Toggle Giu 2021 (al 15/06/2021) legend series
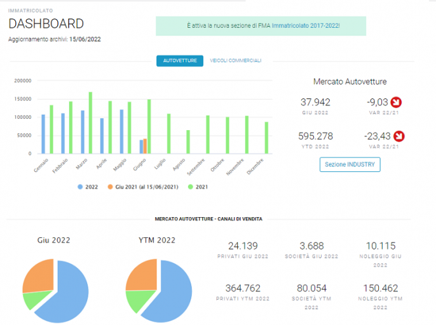Viewport: 436px width, 325px height. (x=143, y=187)
